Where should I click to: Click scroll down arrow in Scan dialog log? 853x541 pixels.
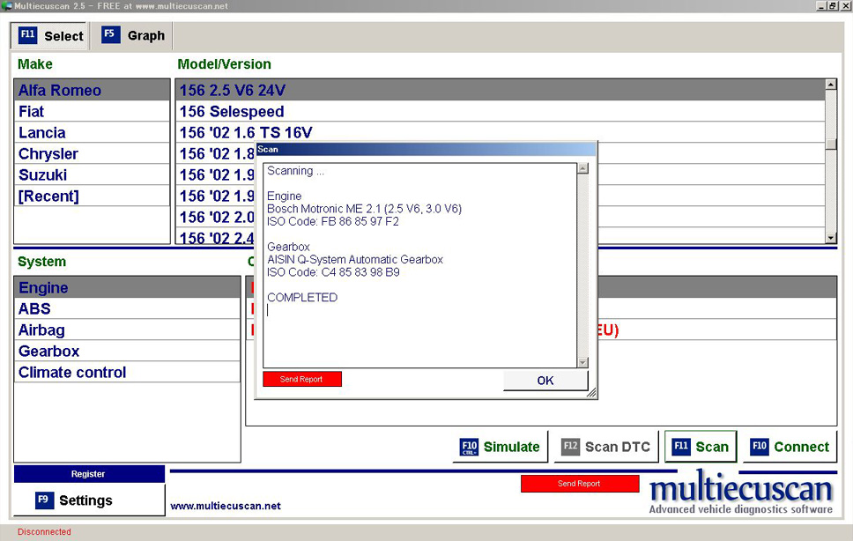point(582,362)
